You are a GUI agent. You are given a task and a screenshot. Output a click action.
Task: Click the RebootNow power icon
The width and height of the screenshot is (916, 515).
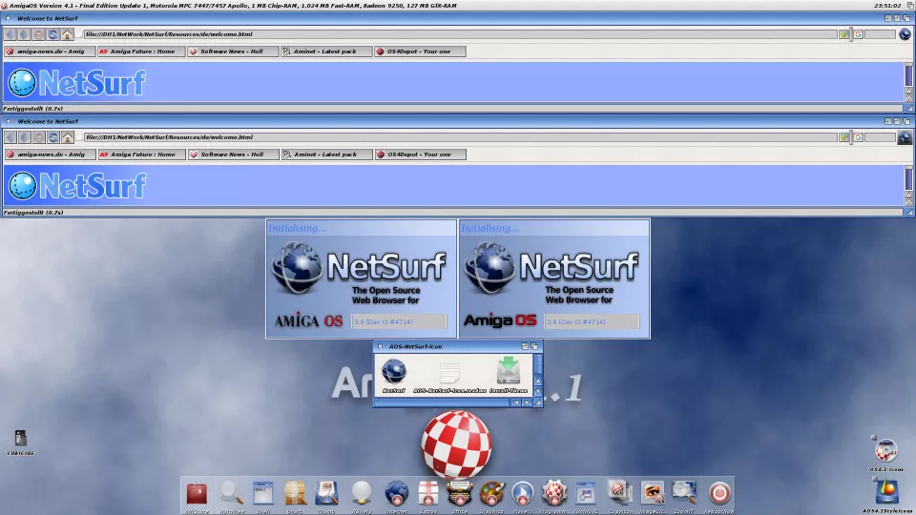click(x=719, y=493)
